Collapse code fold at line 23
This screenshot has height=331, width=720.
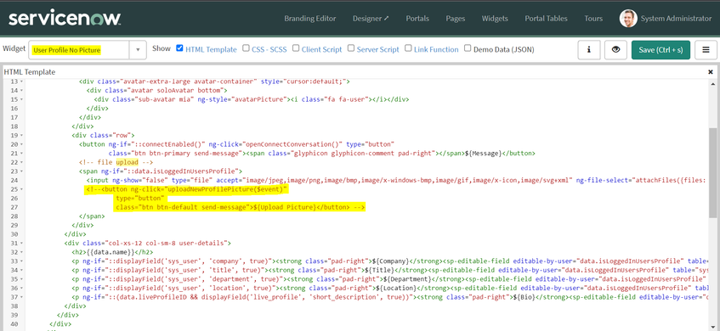(22, 171)
